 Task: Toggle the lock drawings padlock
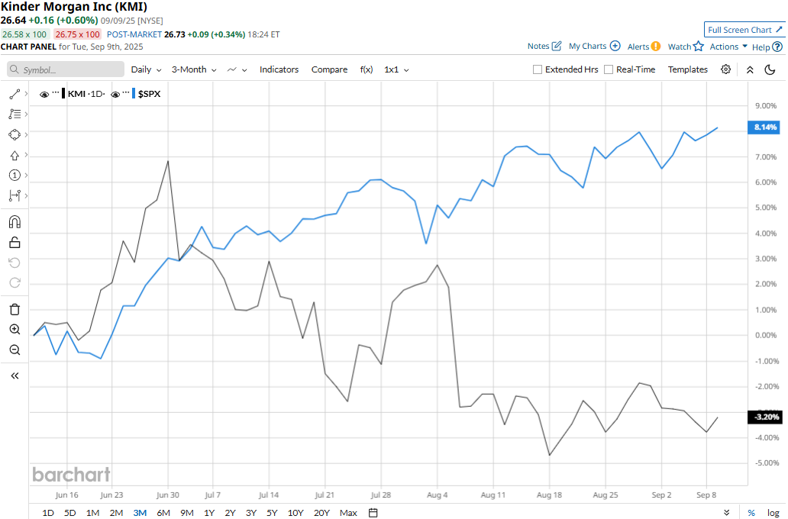click(x=15, y=243)
